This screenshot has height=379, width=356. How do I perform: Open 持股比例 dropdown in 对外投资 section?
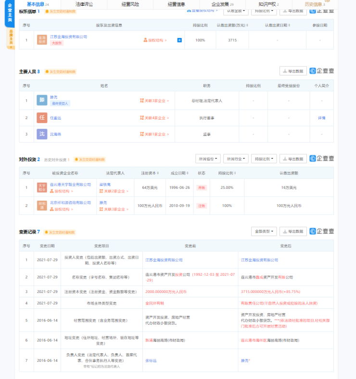coord(264,159)
